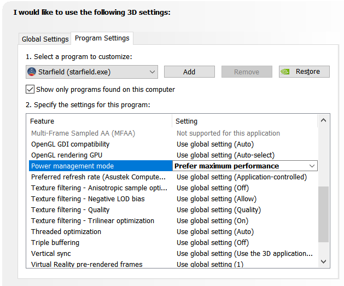Open the program selection dropdown
344x286 pixels.
point(151,72)
